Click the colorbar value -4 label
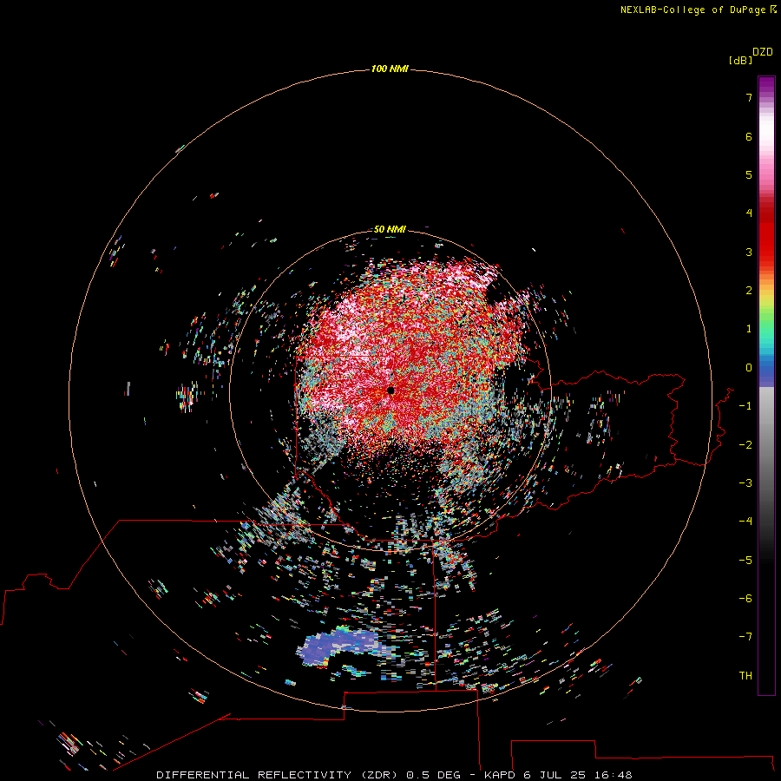Screen dimensions: 781x781 click(745, 521)
